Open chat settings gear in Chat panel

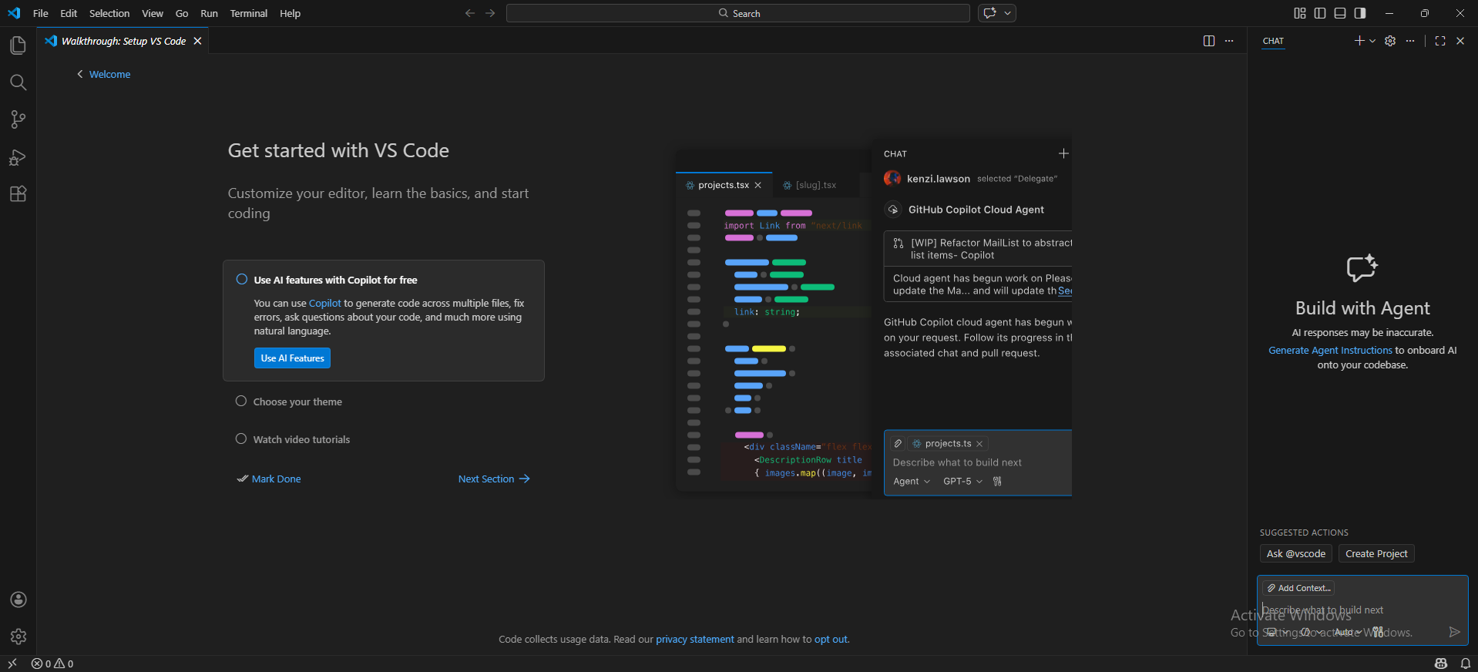click(x=1390, y=41)
